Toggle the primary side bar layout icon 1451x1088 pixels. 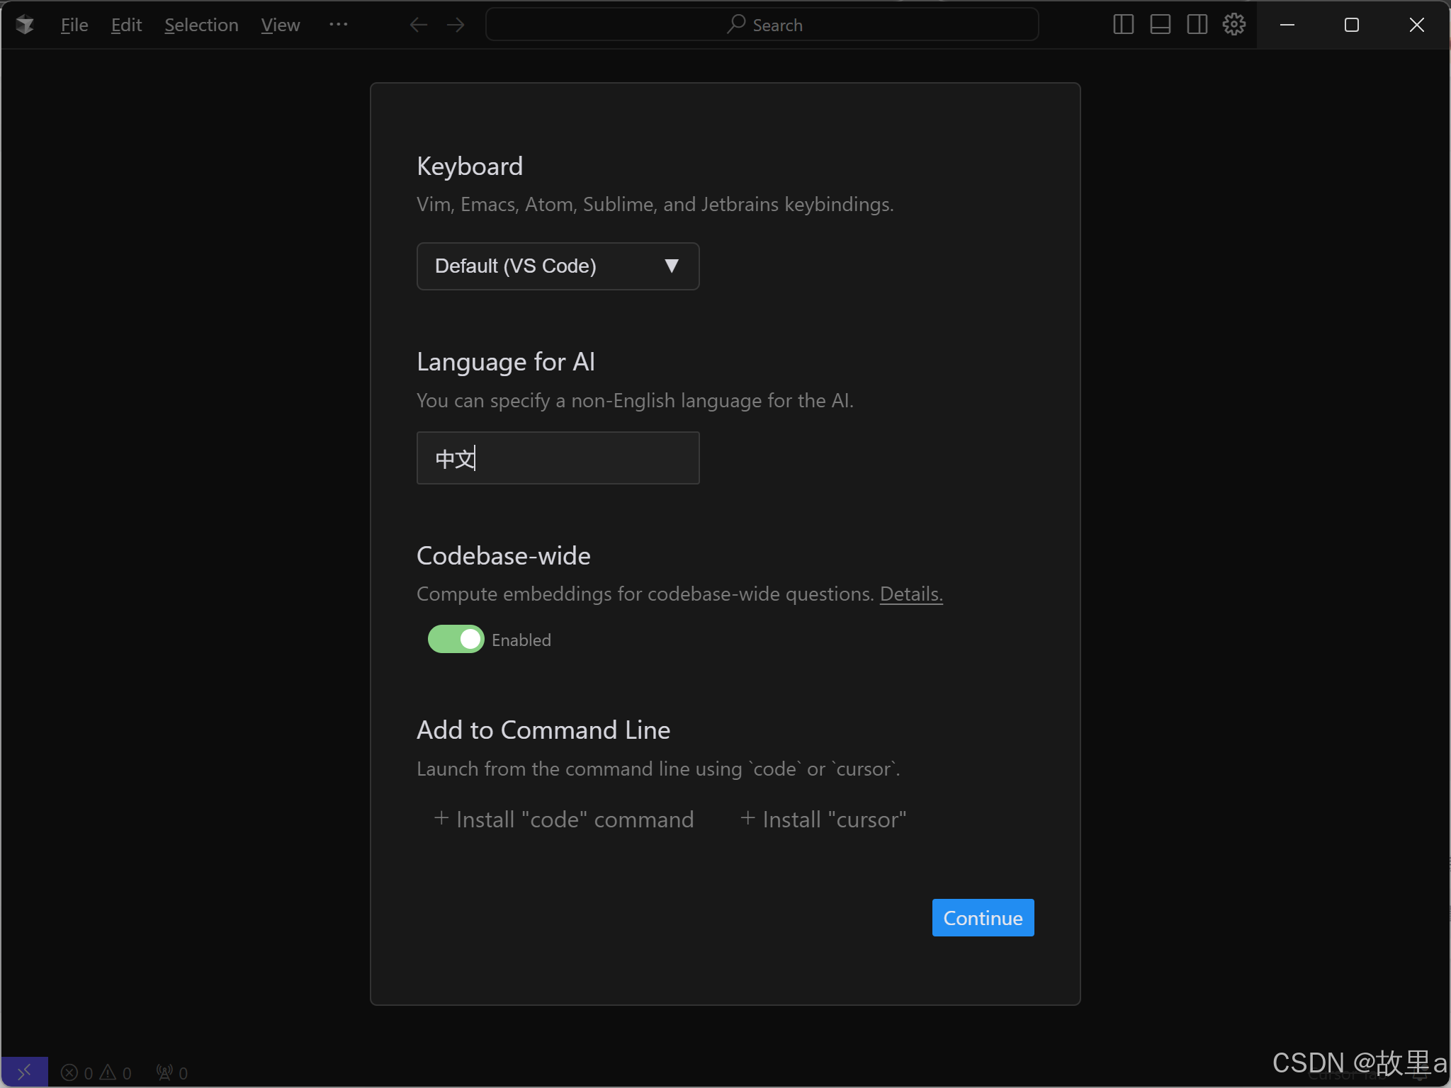[x=1123, y=25]
